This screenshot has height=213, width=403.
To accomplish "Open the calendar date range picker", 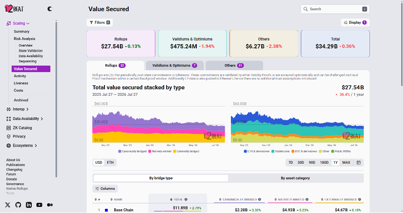I will point(359,163).
